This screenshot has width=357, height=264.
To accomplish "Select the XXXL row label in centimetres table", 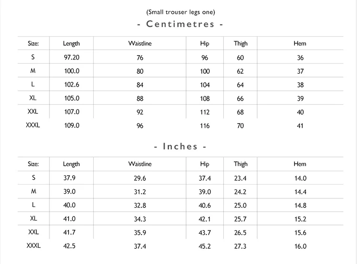I will tap(33, 125).
